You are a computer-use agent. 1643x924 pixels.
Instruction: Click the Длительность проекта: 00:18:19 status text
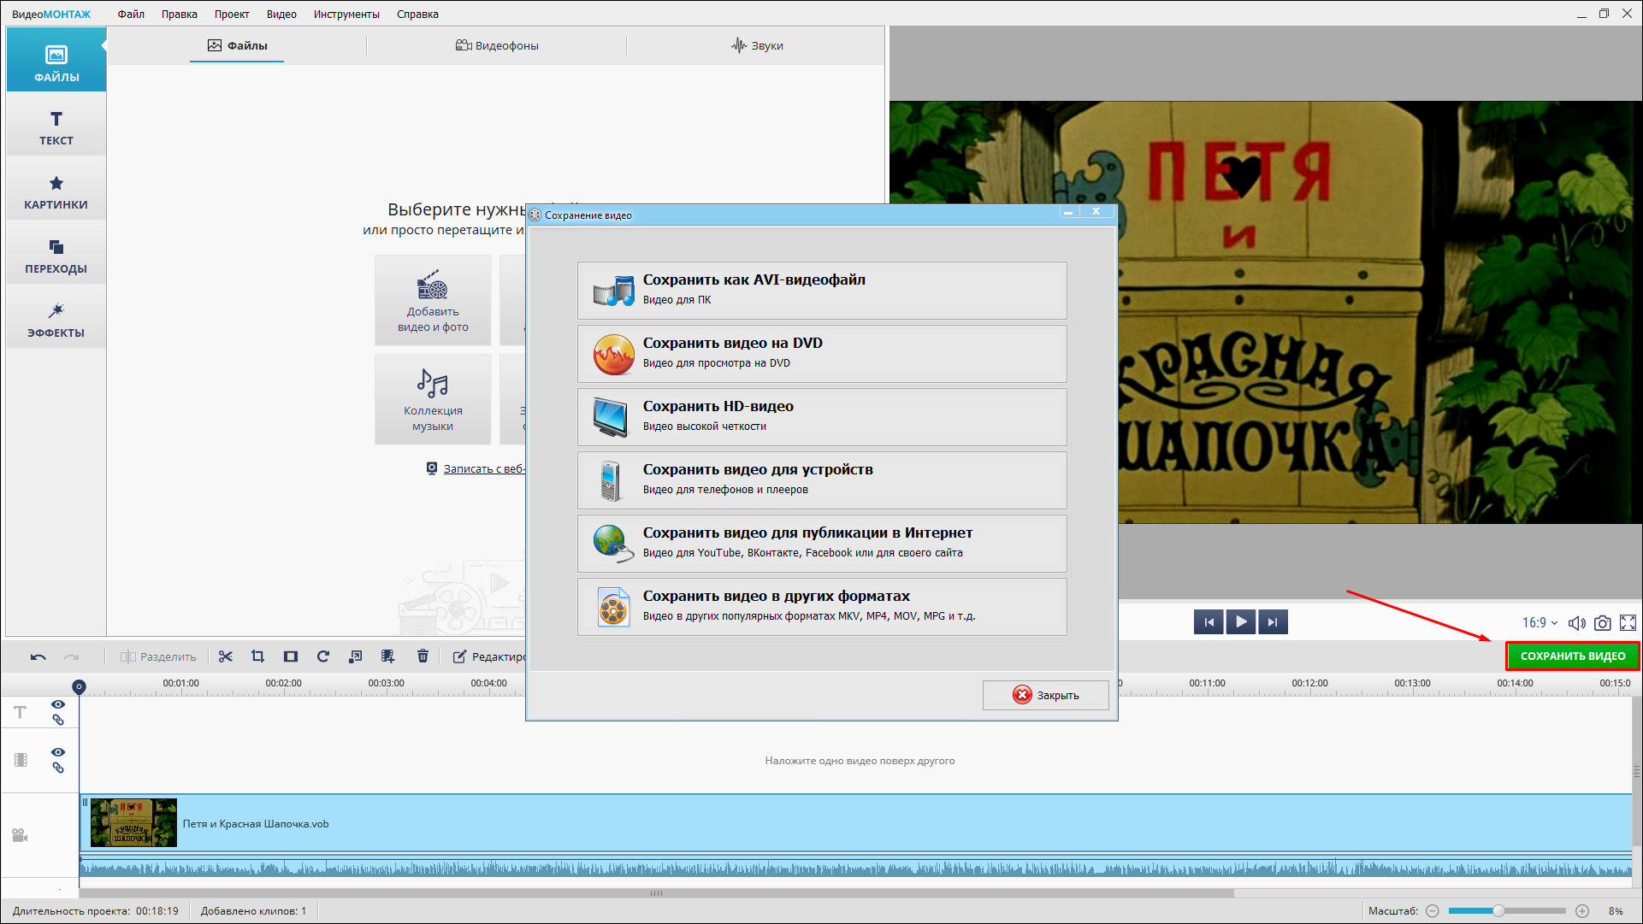(x=96, y=911)
